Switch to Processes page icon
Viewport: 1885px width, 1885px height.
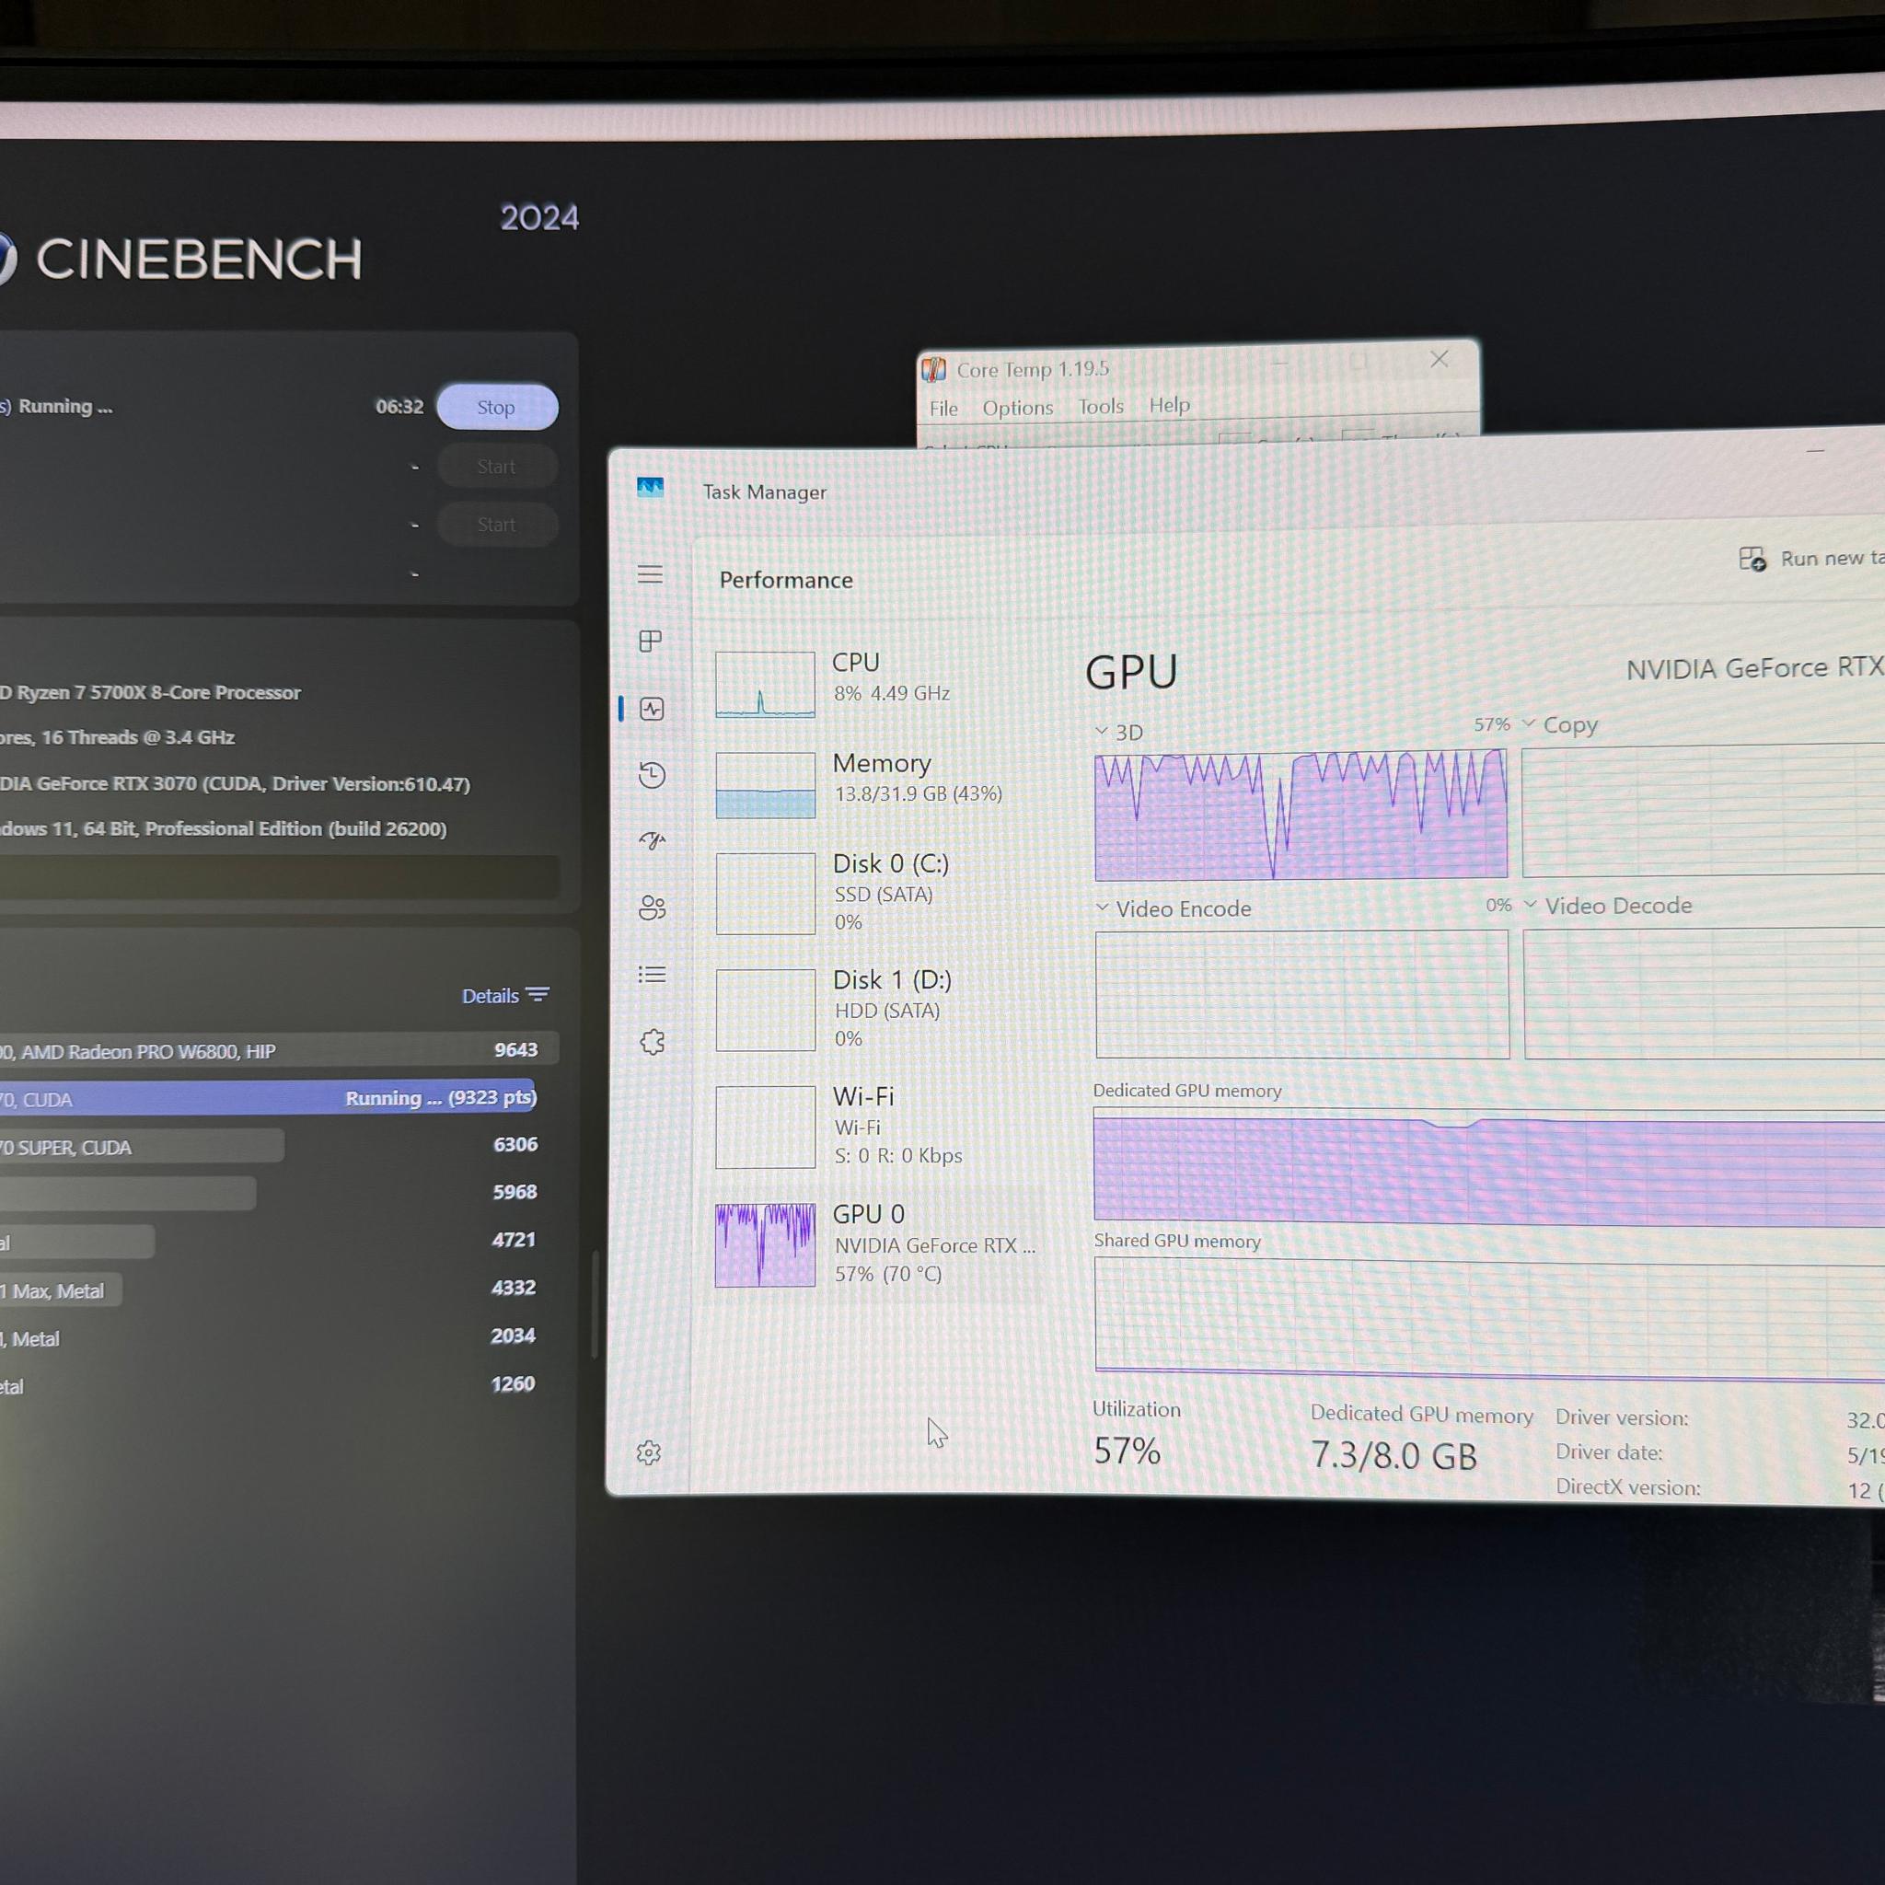click(x=650, y=641)
